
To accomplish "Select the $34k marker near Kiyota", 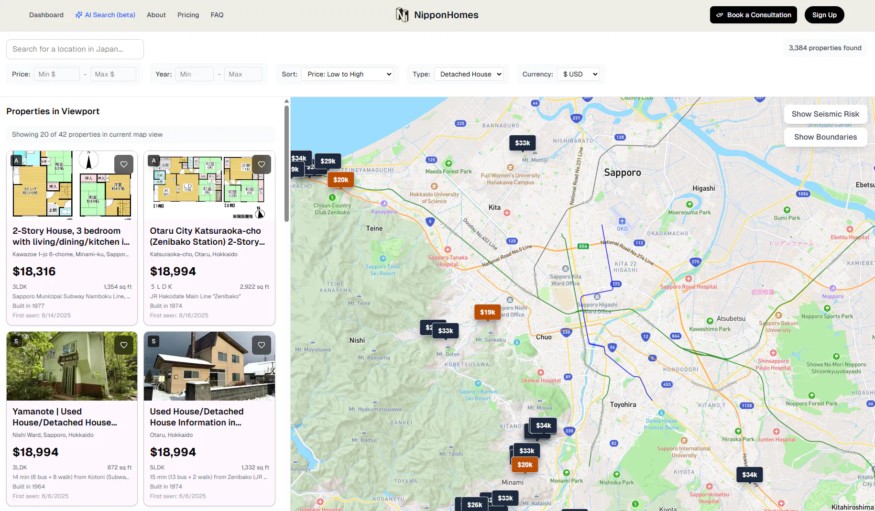I will click(x=750, y=475).
